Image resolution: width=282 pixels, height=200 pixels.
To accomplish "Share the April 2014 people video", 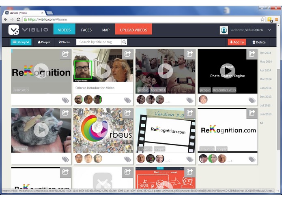I will pyautogui.click(x=190, y=54).
